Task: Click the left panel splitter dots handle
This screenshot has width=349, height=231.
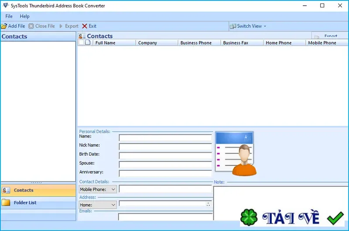Action: pyautogui.click(x=36, y=183)
